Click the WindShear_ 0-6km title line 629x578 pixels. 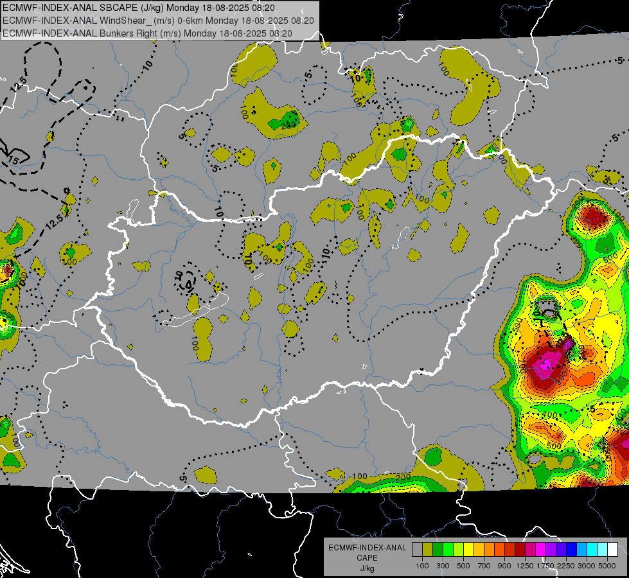pos(158,21)
